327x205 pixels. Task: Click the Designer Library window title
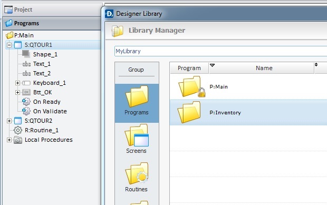point(139,14)
